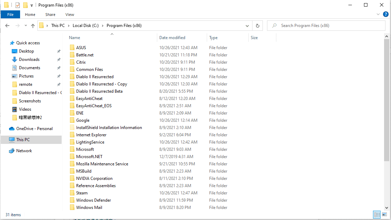This screenshot has height=220, width=391.
Task: Select the Windows Mail folder
Action: 89,208
